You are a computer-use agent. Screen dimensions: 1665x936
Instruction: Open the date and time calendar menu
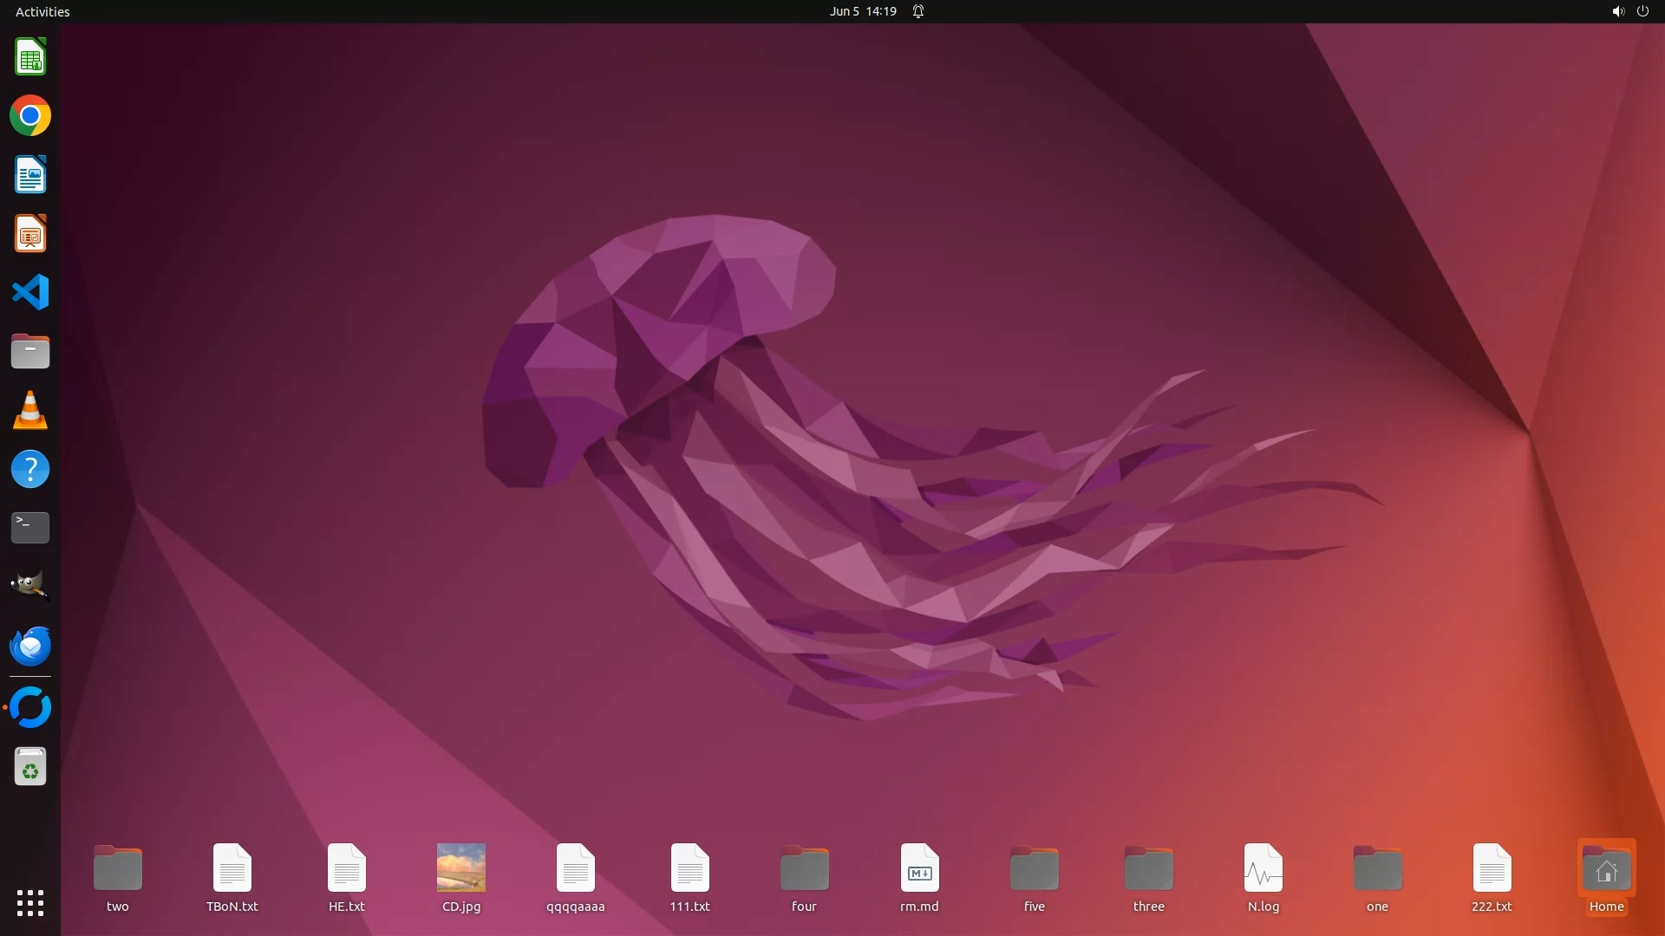[x=862, y=11]
